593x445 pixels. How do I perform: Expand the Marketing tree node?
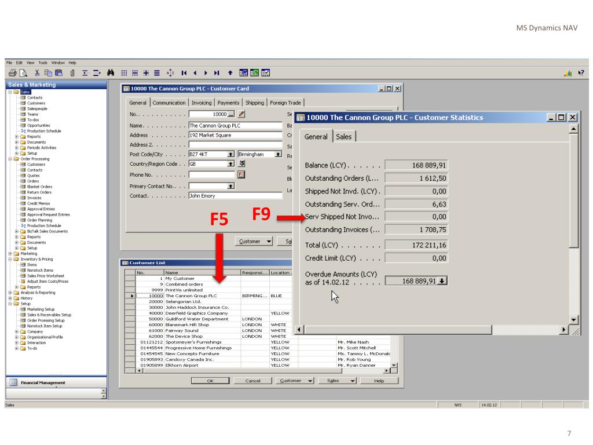[10, 254]
